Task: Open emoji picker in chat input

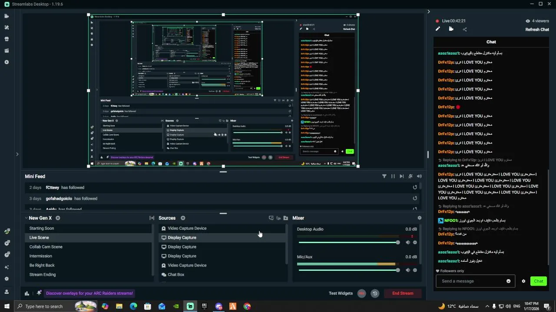Action: click(509, 281)
